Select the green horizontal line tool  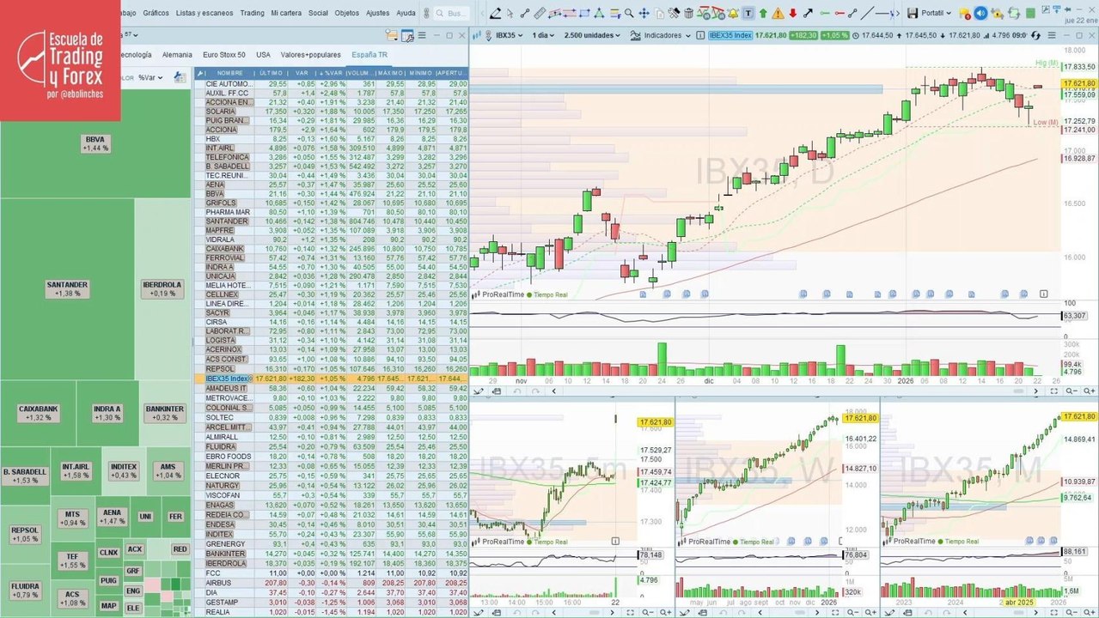[825, 13]
